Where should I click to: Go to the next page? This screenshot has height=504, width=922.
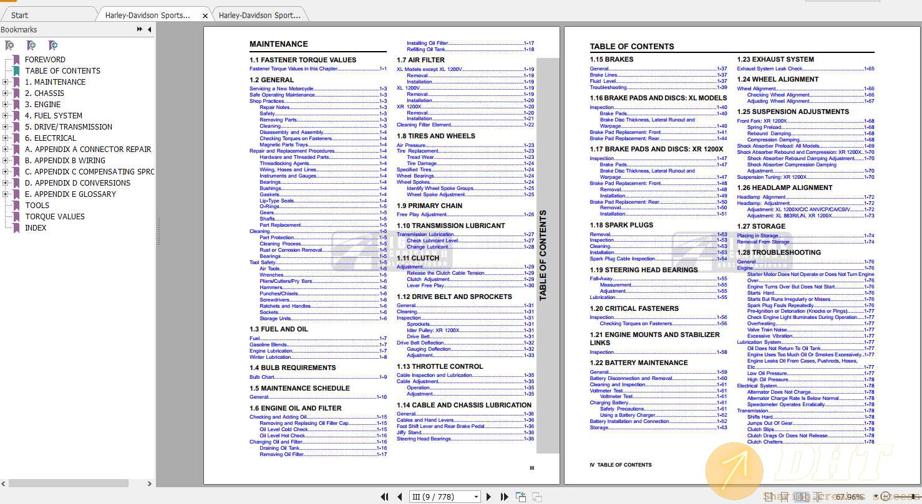(488, 497)
